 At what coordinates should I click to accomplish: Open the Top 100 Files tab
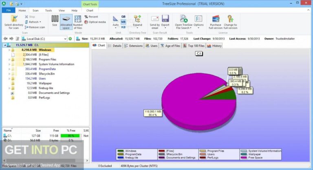click(x=194, y=46)
